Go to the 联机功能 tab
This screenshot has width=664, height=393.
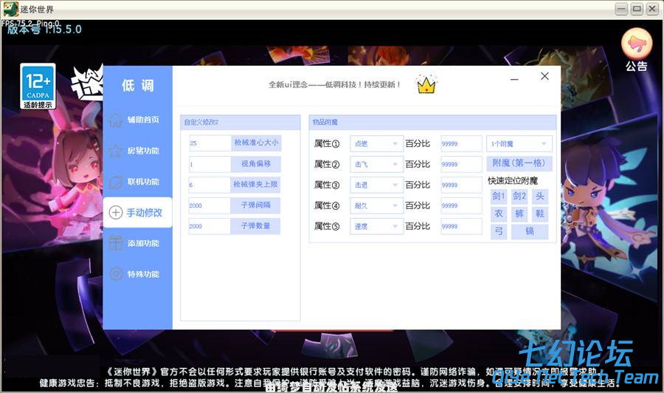pyautogui.click(x=138, y=182)
